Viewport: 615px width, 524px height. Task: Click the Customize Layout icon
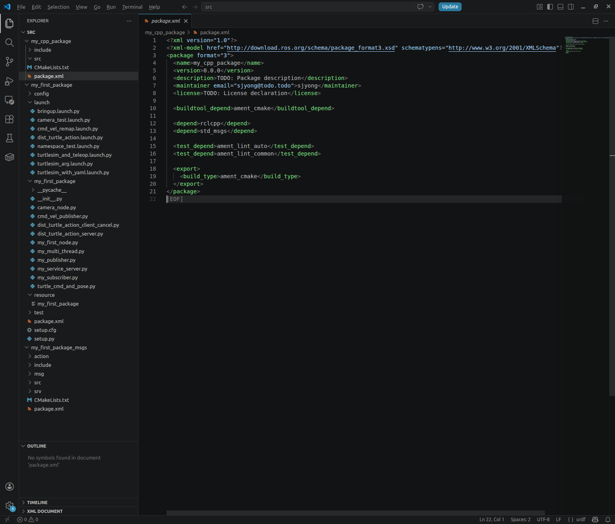coord(540,7)
